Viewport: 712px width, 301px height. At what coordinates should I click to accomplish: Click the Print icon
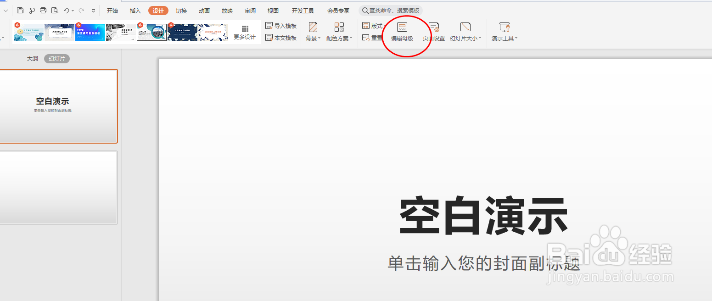click(x=43, y=11)
